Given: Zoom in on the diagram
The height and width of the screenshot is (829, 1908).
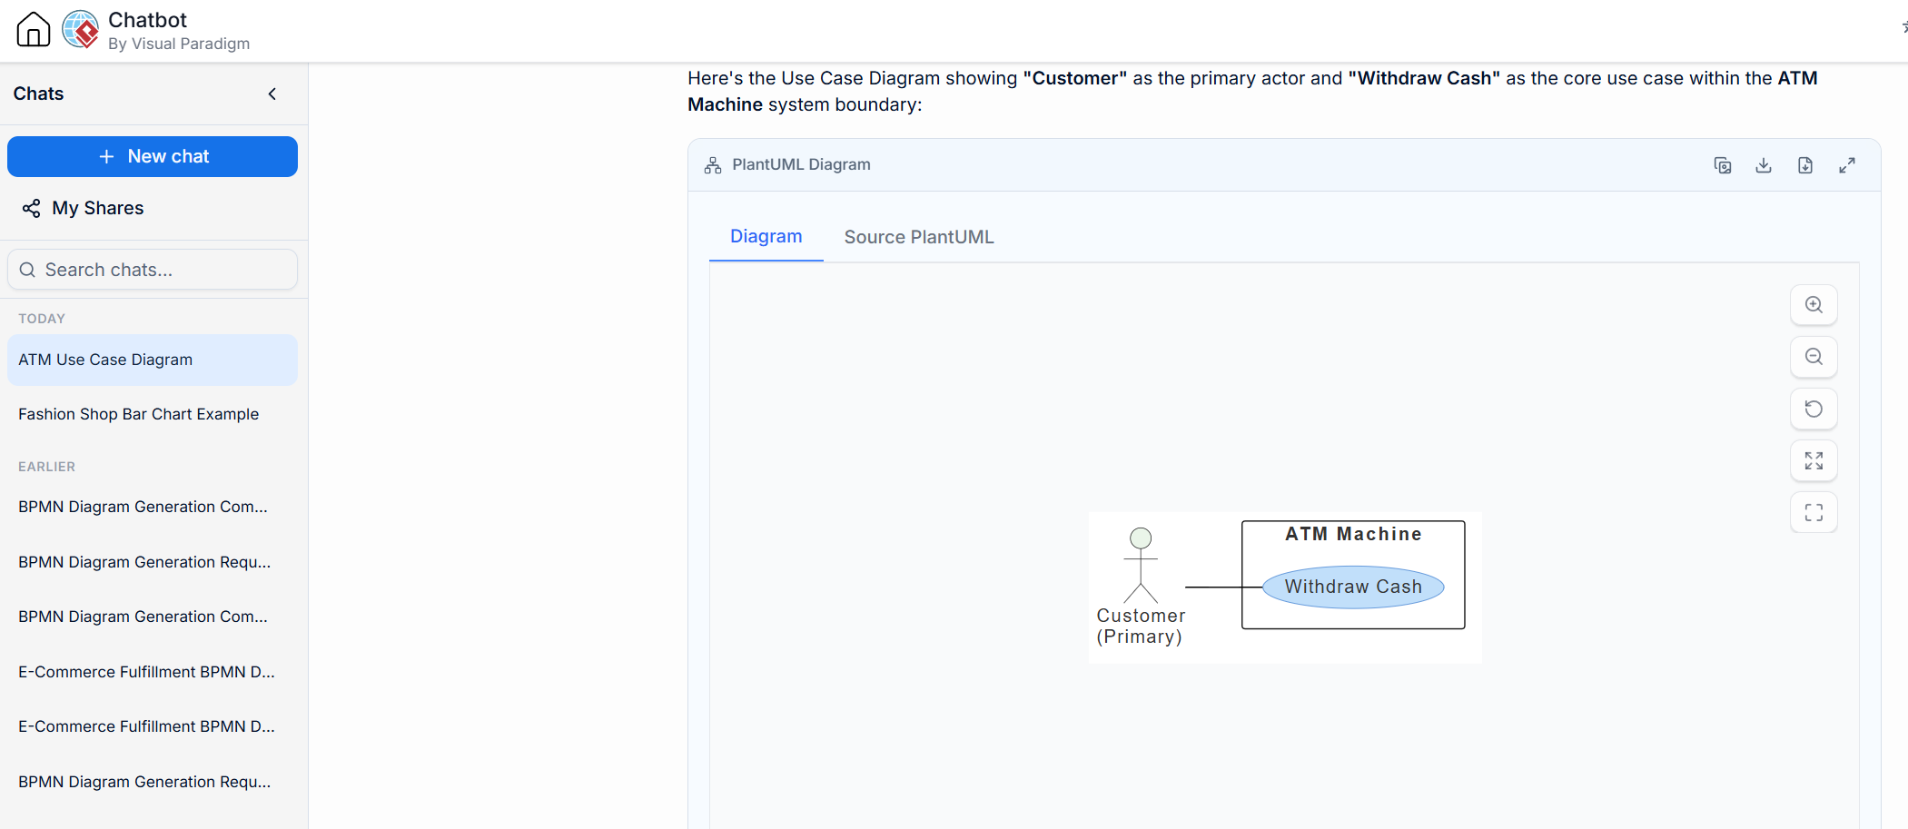Looking at the screenshot, I should click(1814, 305).
